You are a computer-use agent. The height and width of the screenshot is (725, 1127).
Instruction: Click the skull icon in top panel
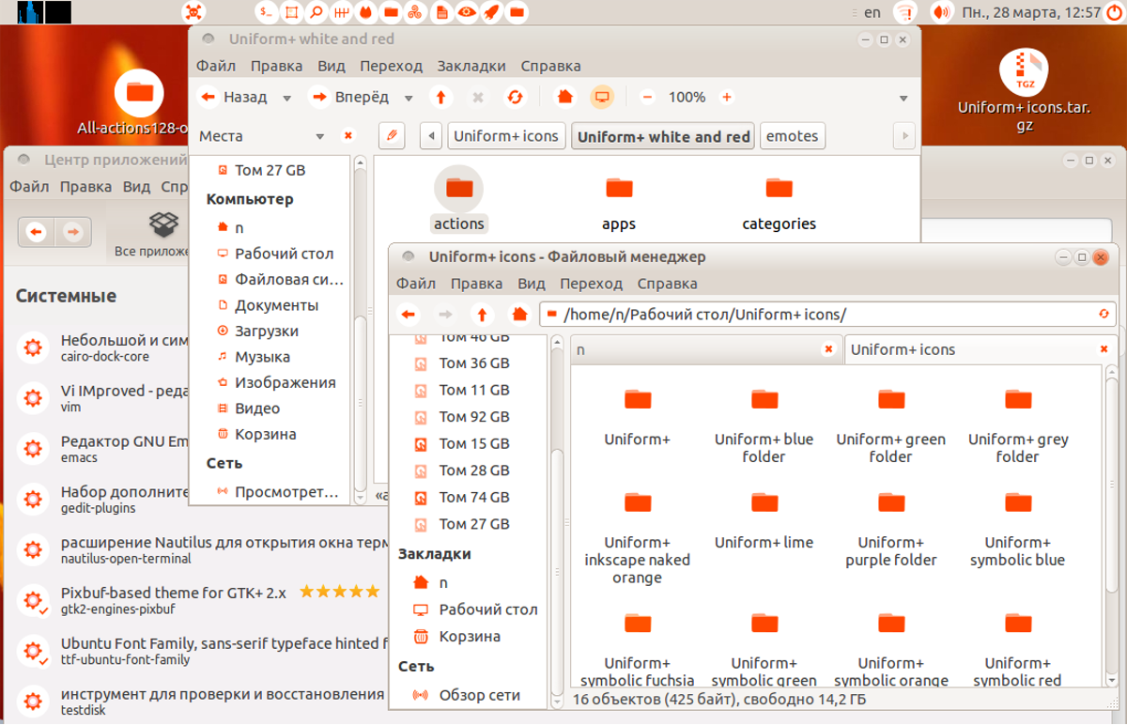click(193, 12)
